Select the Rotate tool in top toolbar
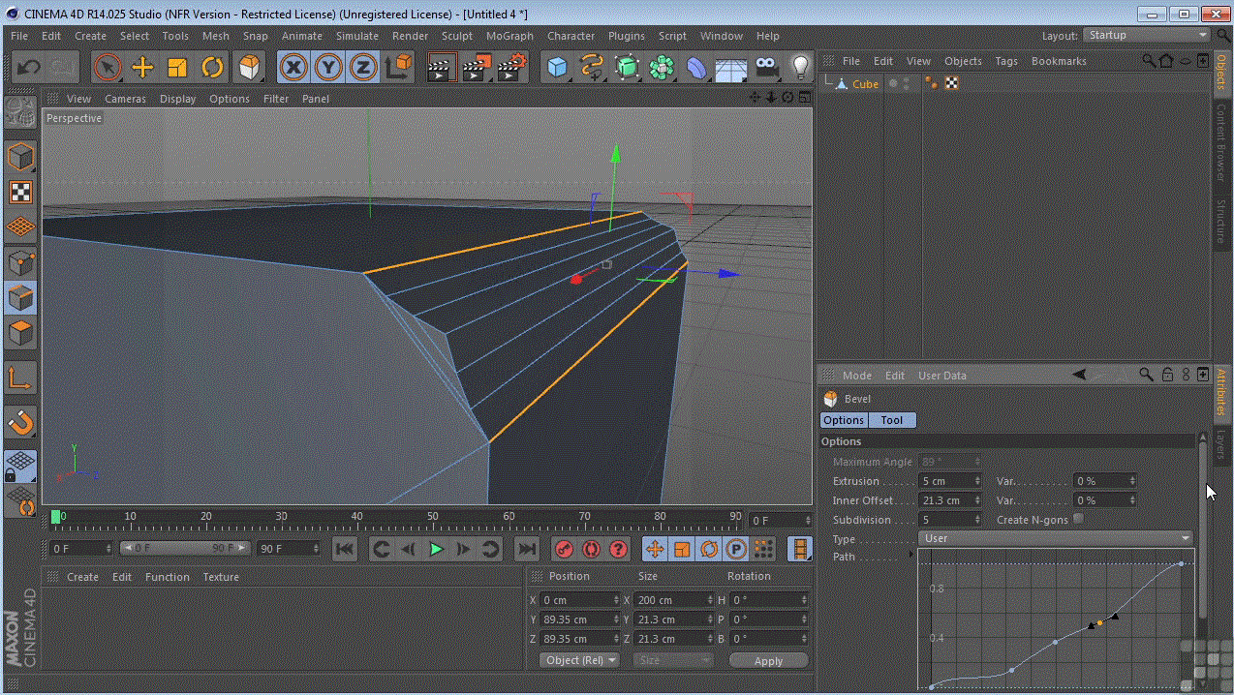 click(212, 67)
